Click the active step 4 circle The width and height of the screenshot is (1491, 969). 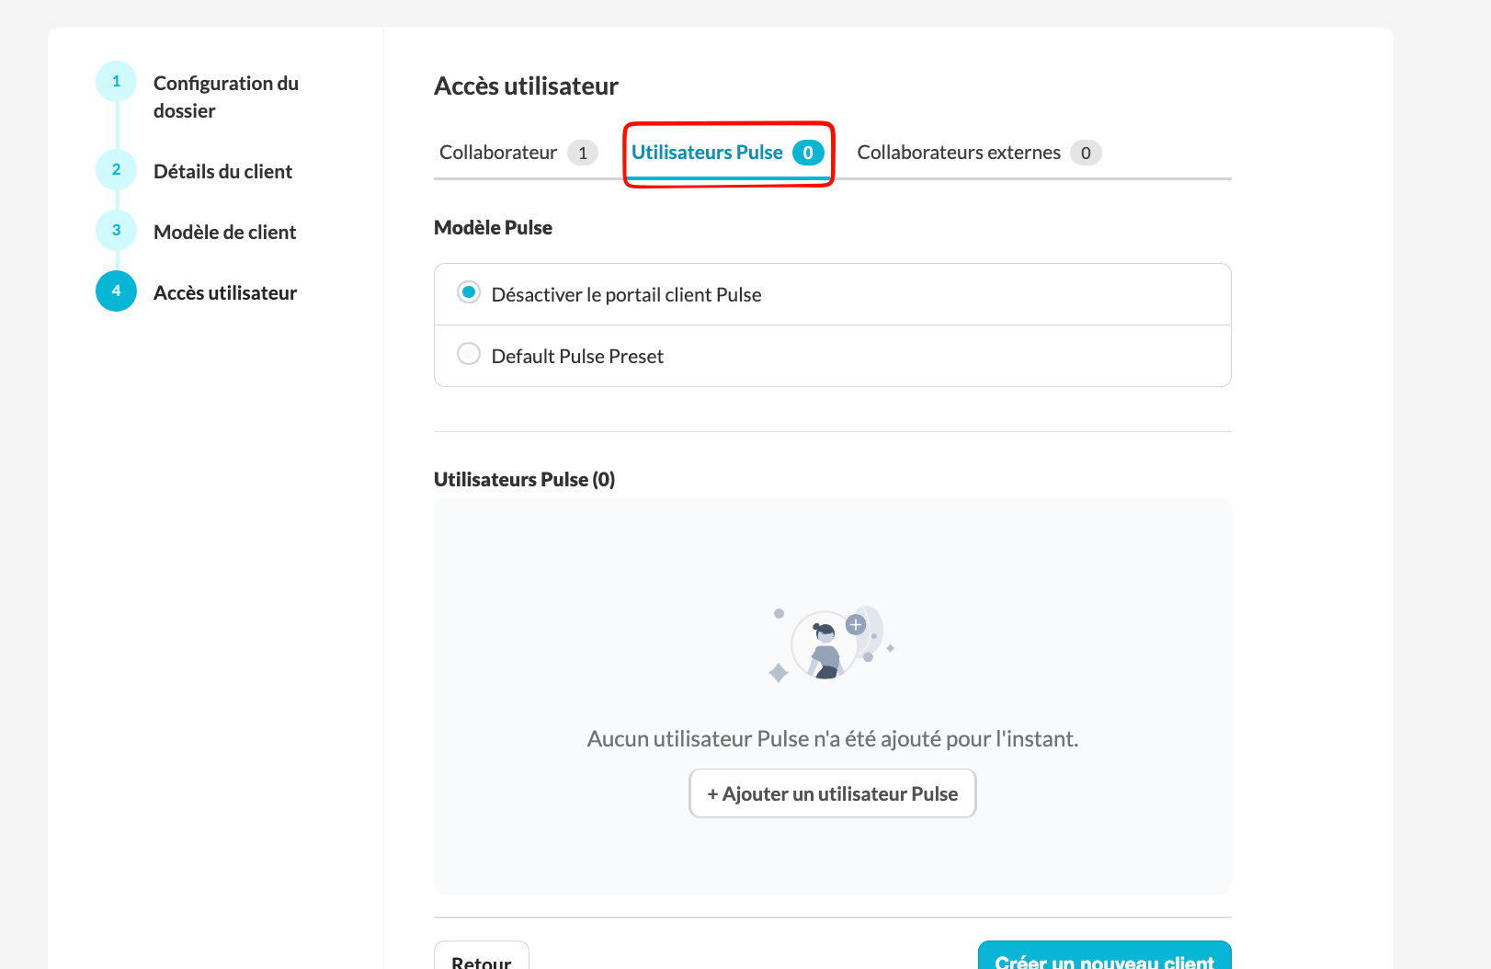point(116,291)
